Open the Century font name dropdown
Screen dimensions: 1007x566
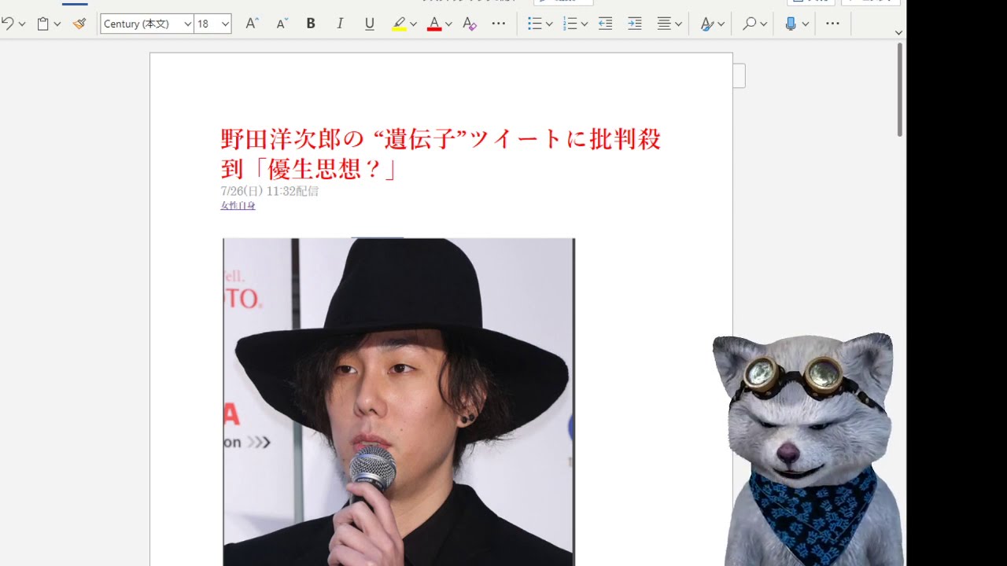pyautogui.click(x=187, y=24)
